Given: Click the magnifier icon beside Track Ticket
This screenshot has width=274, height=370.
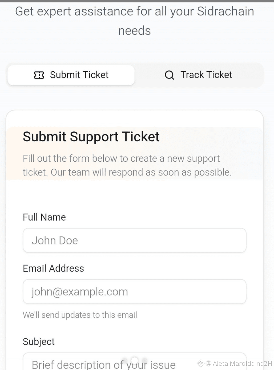Looking at the screenshot, I should pyautogui.click(x=169, y=75).
